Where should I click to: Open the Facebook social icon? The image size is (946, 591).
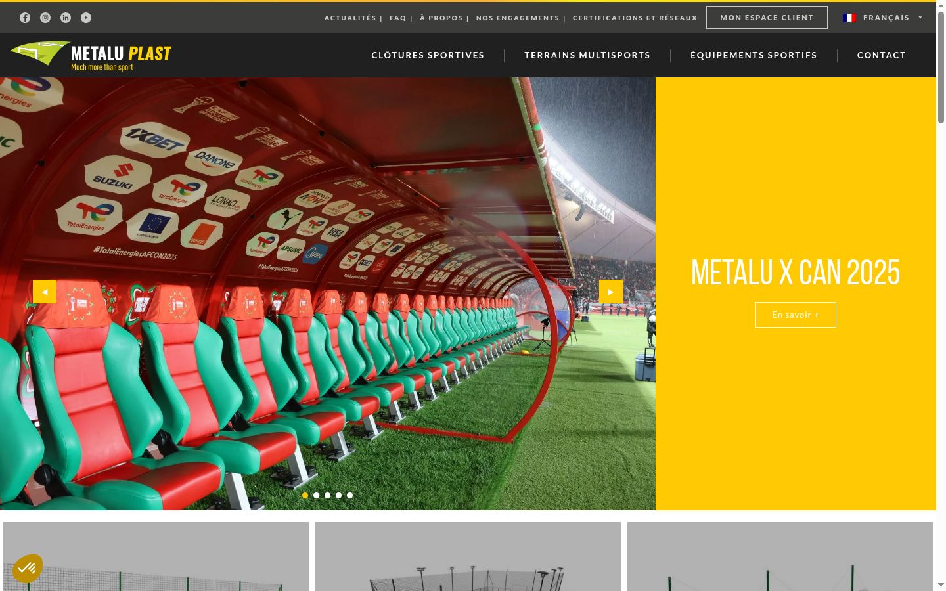[x=25, y=18]
